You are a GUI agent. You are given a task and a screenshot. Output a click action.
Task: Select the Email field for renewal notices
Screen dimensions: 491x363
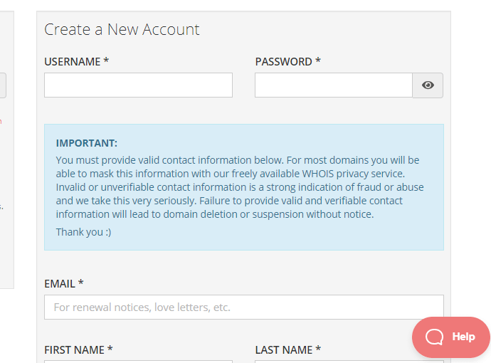coord(243,307)
